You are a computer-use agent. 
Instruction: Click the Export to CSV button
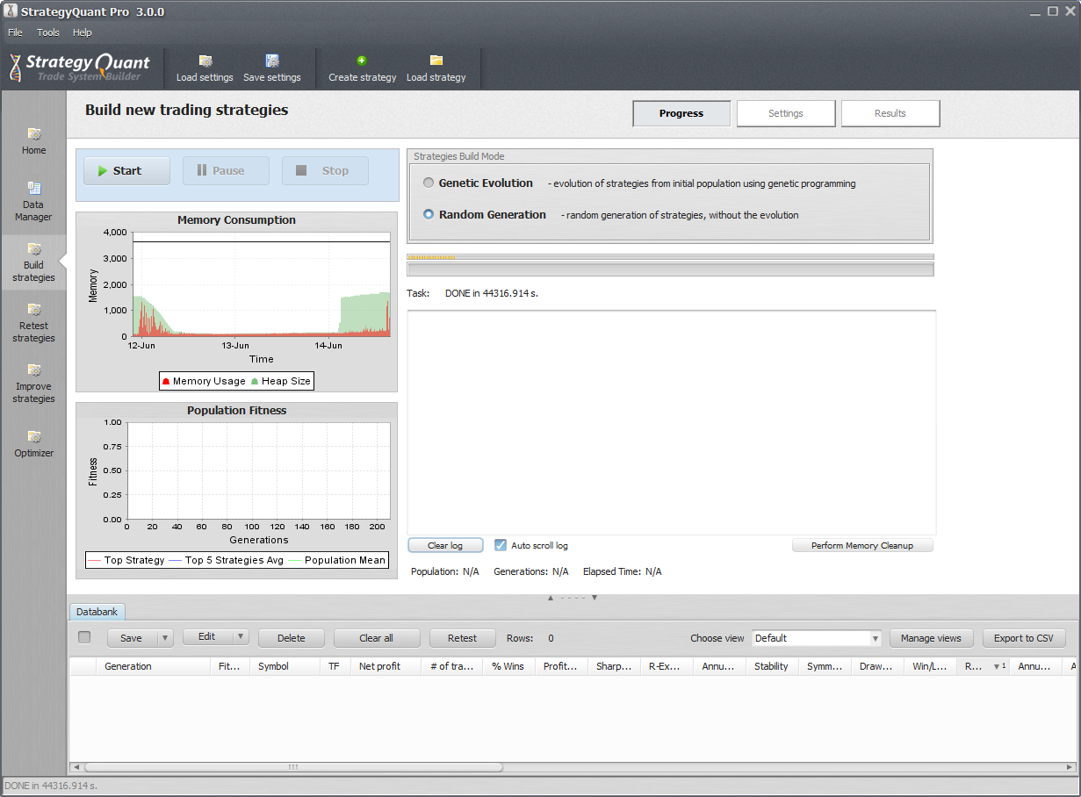[1024, 638]
